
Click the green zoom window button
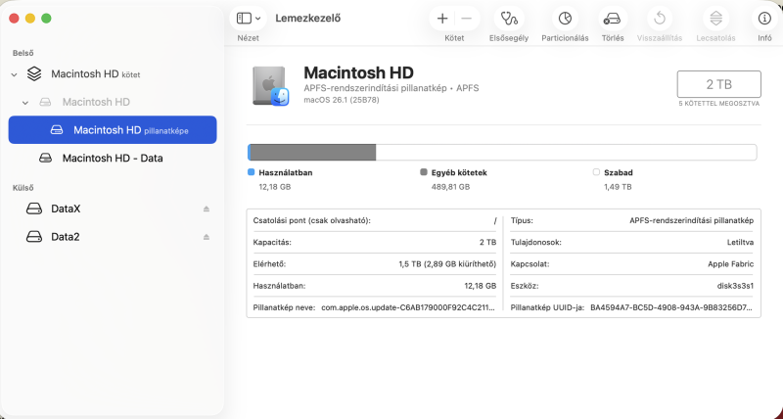click(x=46, y=19)
